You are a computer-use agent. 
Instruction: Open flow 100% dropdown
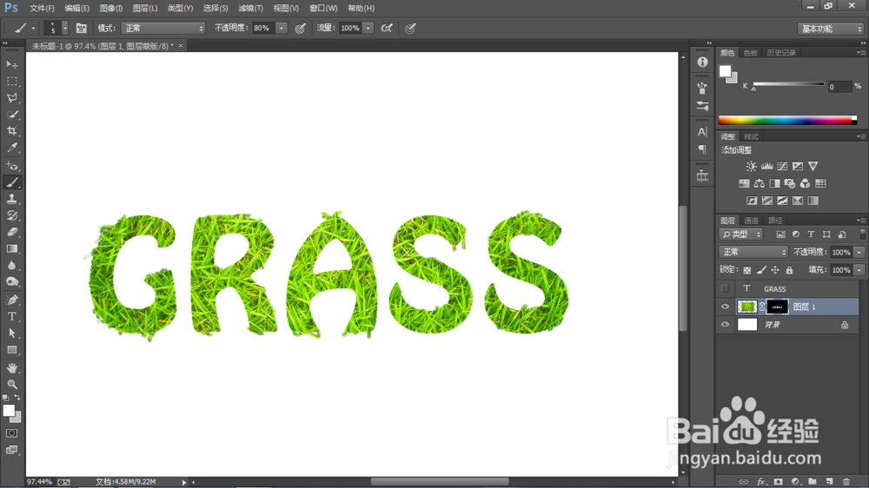[x=368, y=29]
